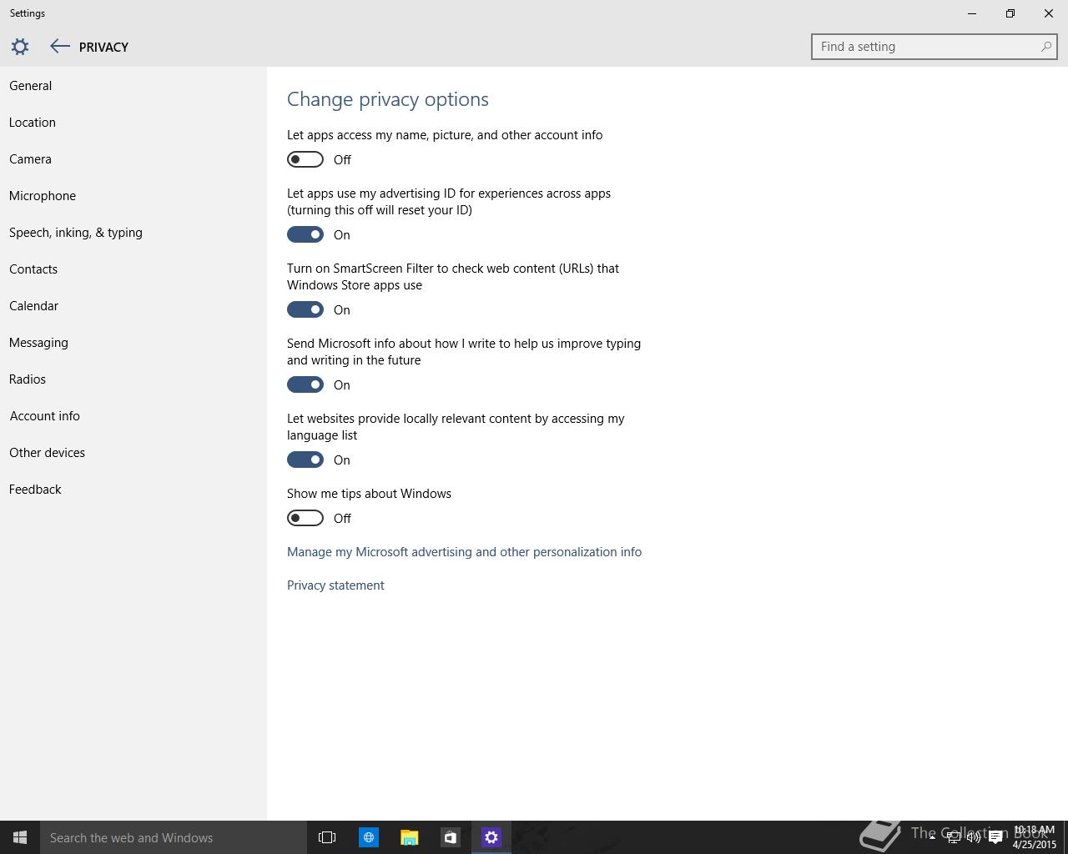This screenshot has height=854, width=1068.
Task: Restore down the Settings window
Action: click(x=1010, y=13)
